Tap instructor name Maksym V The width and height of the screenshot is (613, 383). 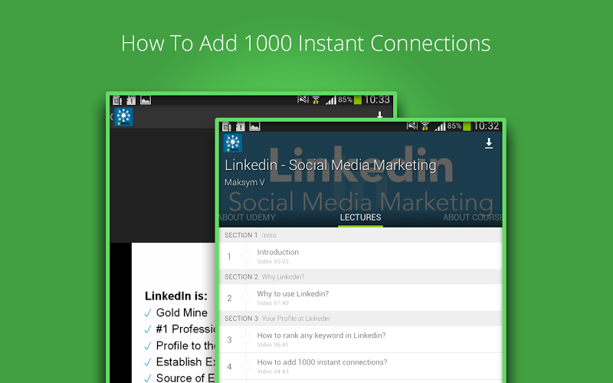pos(244,182)
